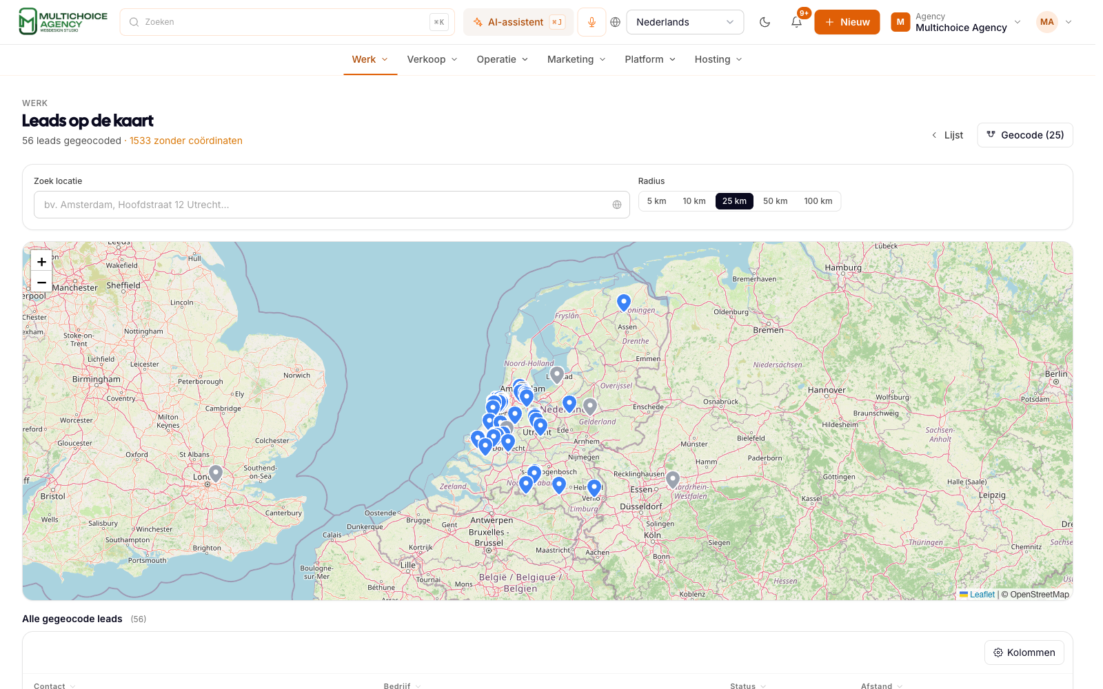
Task: Click the microphone voice input icon
Action: [591, 22]
